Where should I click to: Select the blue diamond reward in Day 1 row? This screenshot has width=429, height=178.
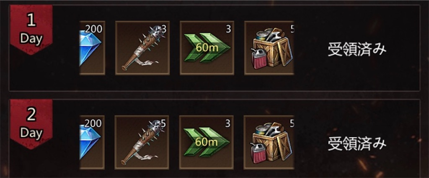tap(92, 48)
